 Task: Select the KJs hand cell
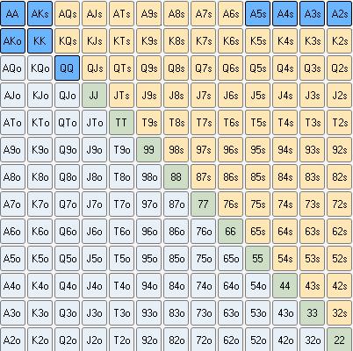tap(94, 40)
